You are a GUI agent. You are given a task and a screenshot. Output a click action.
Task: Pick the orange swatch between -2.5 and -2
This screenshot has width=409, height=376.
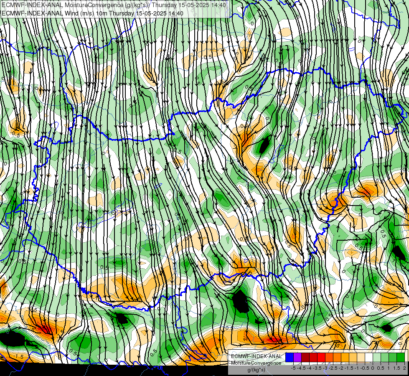click(337, 358)
